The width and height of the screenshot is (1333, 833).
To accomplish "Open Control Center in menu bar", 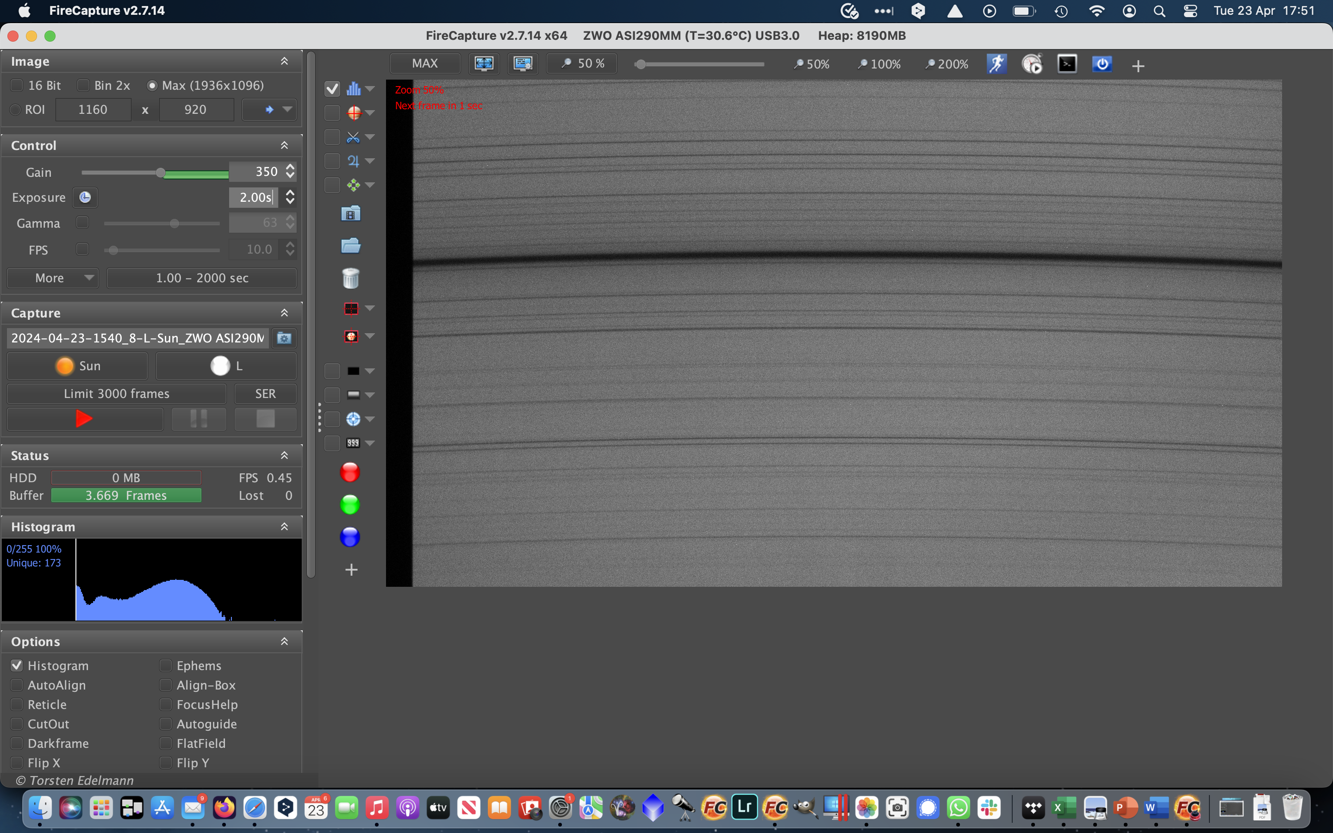I will click(1190, 11).
